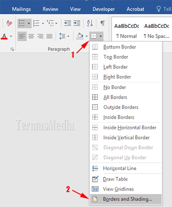Decrease paragraph indent
Screen dimensions: 172x207
coord(67,23)
